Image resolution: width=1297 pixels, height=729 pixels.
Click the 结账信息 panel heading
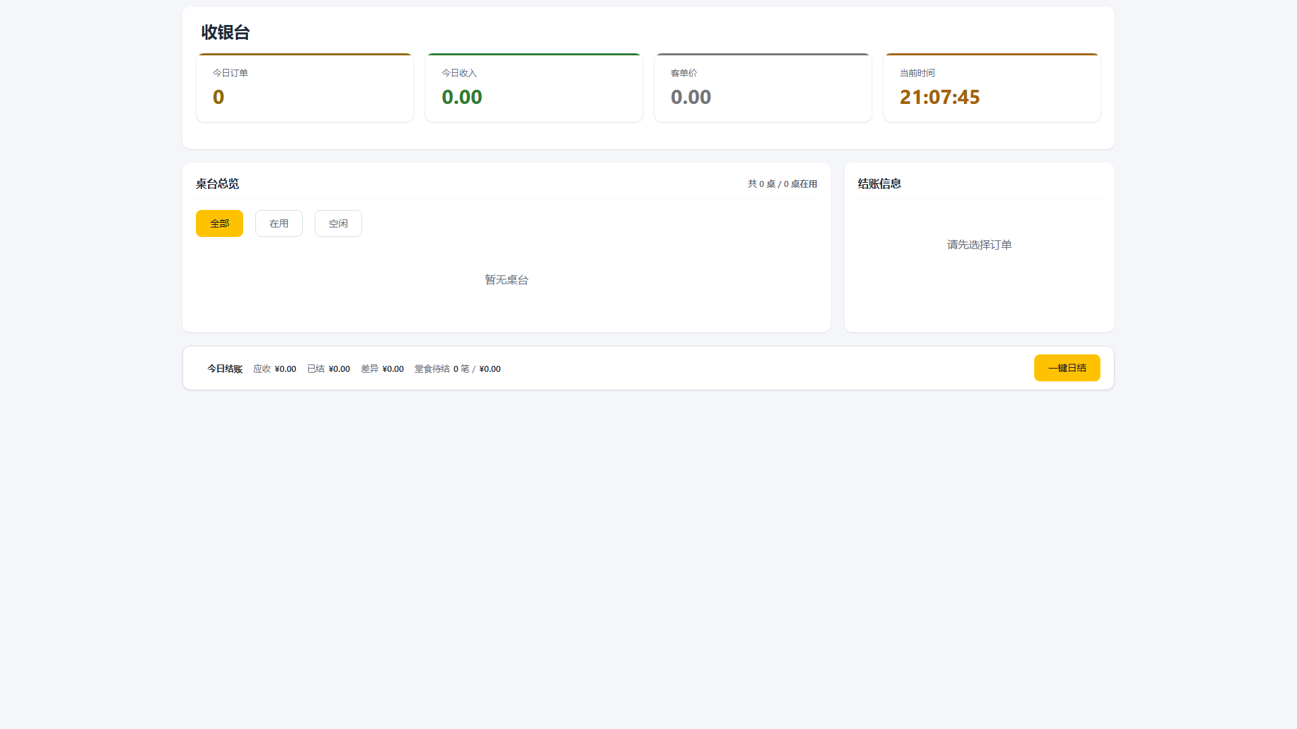[880, 184]
